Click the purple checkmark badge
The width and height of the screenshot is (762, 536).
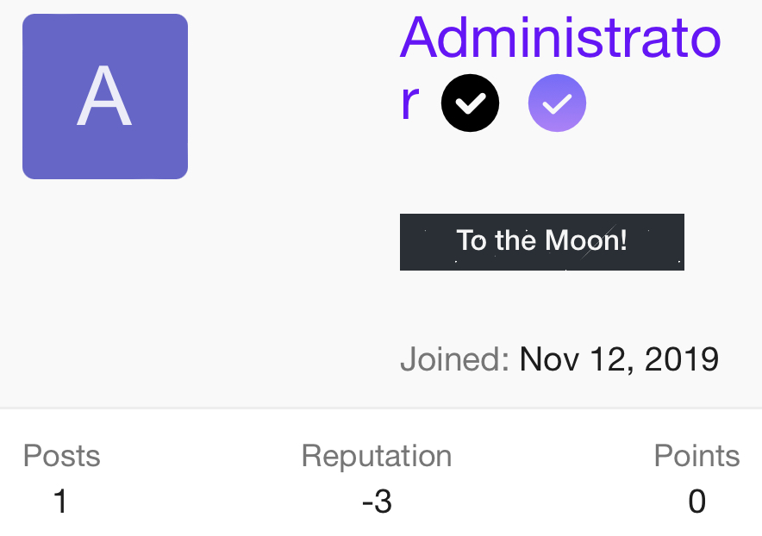coord(557,103)
